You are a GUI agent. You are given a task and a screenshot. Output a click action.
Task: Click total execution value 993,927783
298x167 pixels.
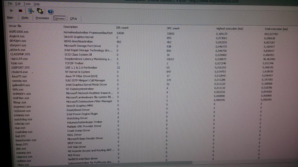click(x=271, y=34)
